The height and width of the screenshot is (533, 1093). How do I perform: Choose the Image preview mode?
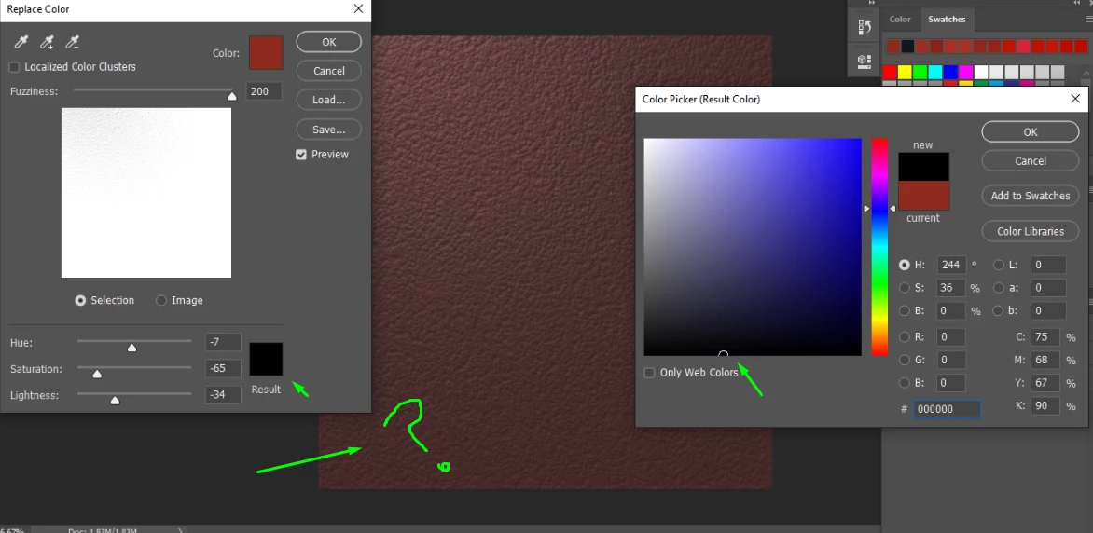click(x=161, y=300)
